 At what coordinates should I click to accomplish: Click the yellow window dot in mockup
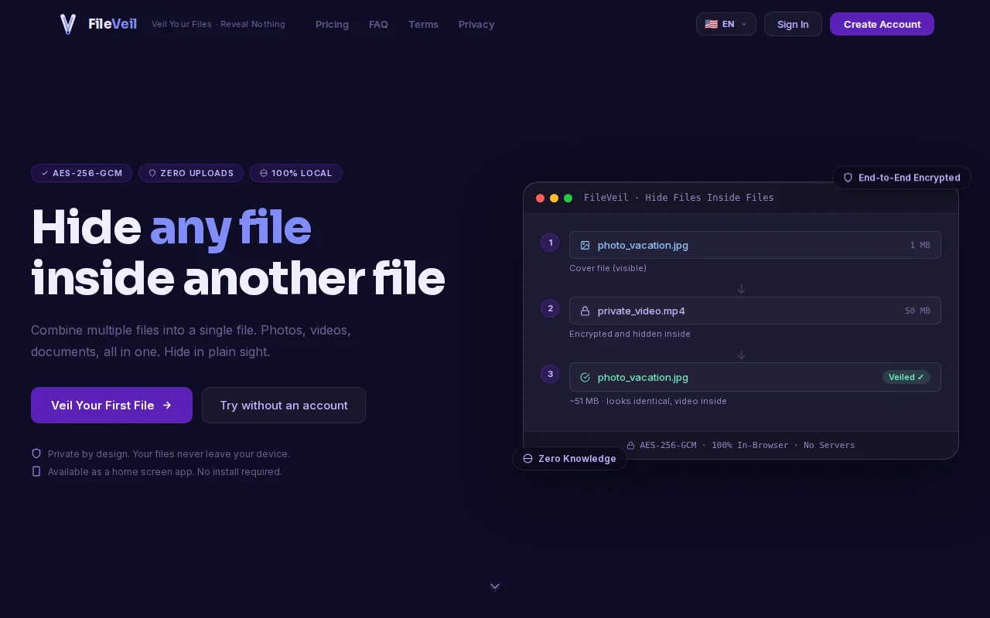point(554,198)
